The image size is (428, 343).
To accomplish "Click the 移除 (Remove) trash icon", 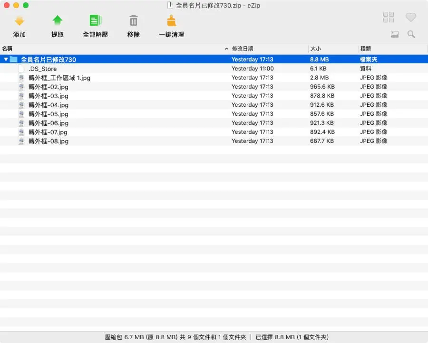I will tap(134, 21).
